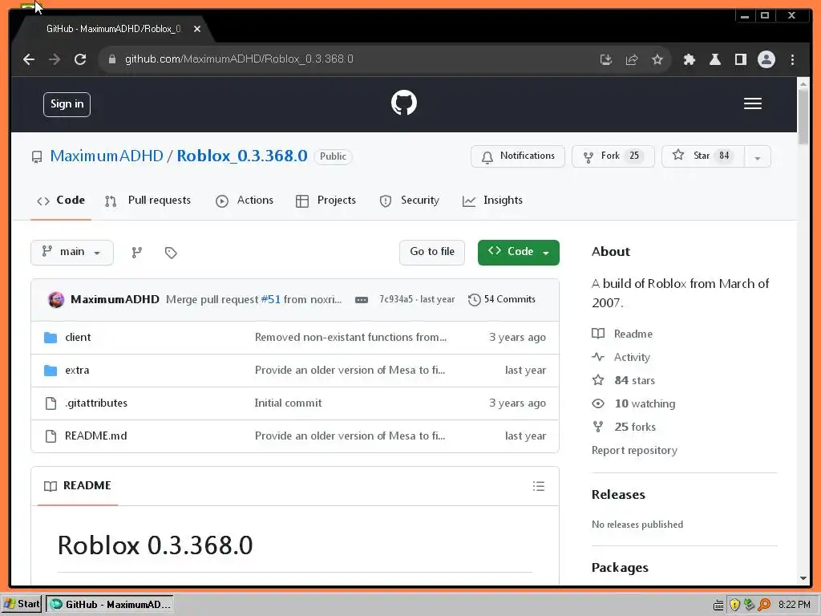Click MaximumADHD avatar in commit row
Image resolution: width=821 pixels, height=616 pixels.
coord(56,300)
